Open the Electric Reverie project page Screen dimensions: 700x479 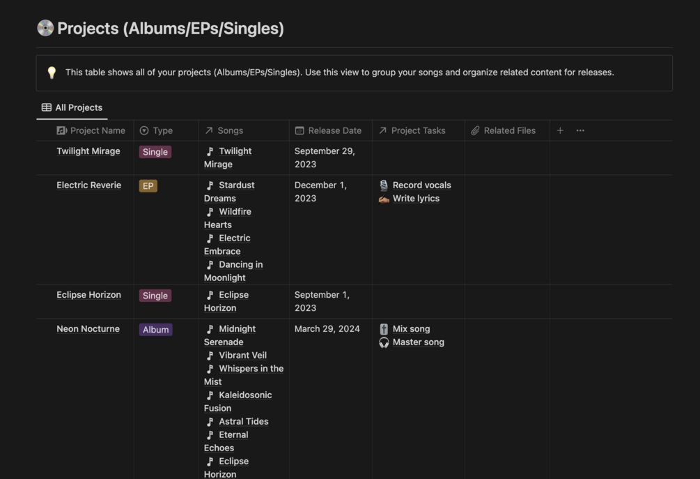[x=89, y=185]
